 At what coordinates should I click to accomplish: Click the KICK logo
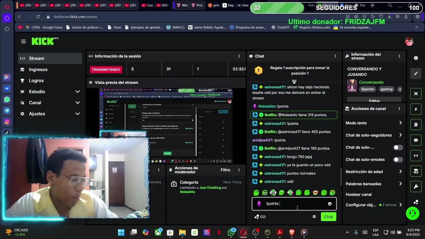[45, 41]
